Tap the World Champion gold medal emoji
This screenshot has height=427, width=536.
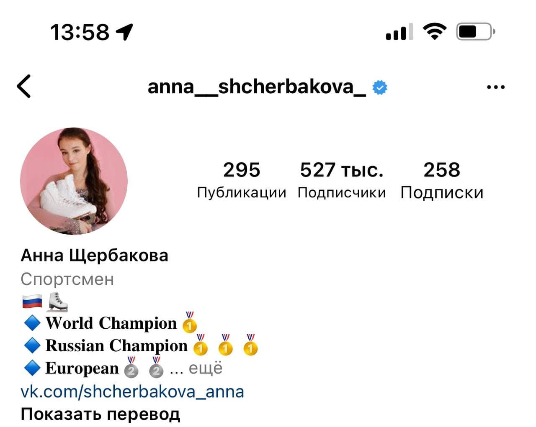tap(189, 322)
